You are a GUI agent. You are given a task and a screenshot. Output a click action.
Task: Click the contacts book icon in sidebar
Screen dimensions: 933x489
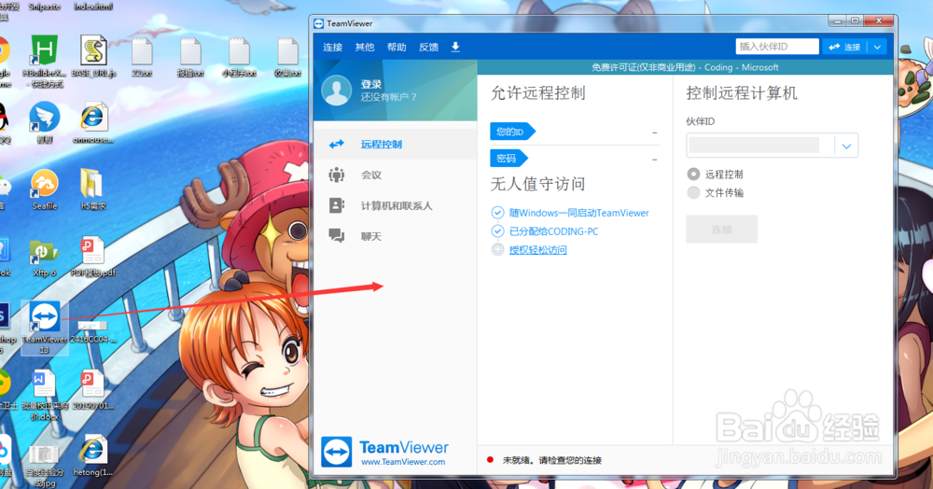click(337, 206)
